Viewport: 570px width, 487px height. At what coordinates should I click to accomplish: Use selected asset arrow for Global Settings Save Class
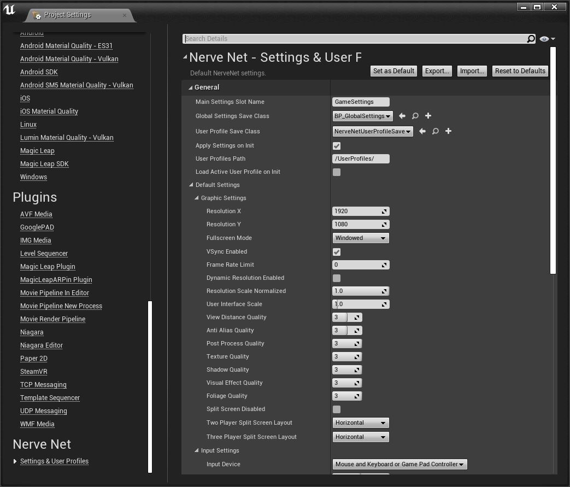[402, 116]
